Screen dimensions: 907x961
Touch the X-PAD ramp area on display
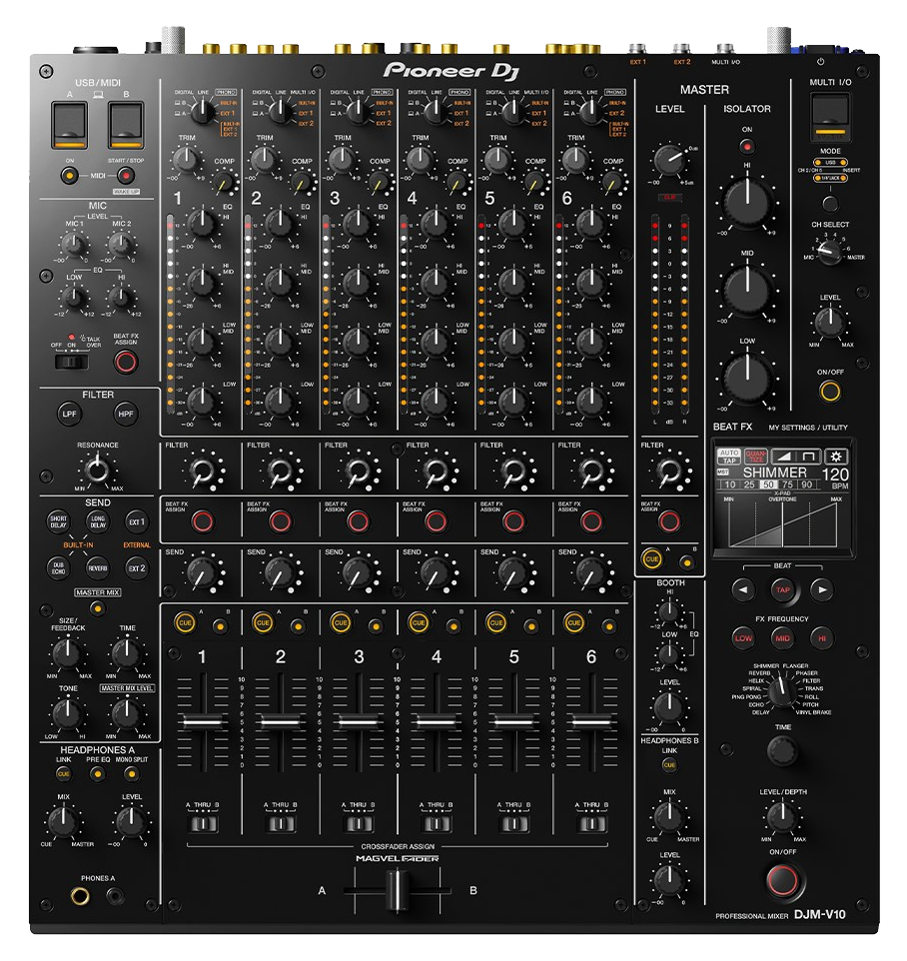pos(782,524)
